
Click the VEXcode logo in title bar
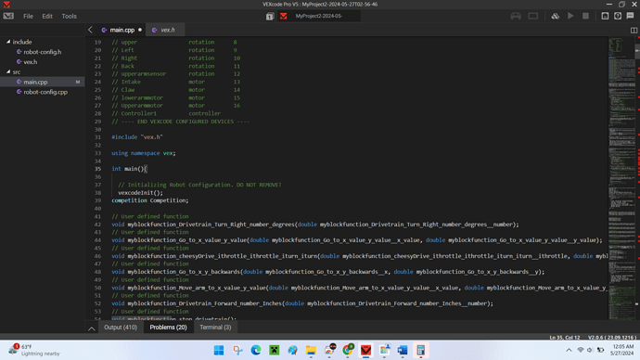pyautogui.click(x=6, y=5)
